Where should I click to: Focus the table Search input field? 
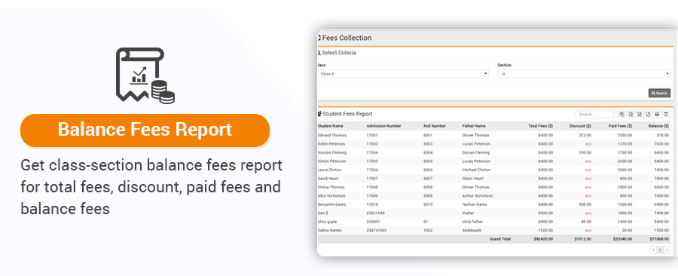coord(594,114)
